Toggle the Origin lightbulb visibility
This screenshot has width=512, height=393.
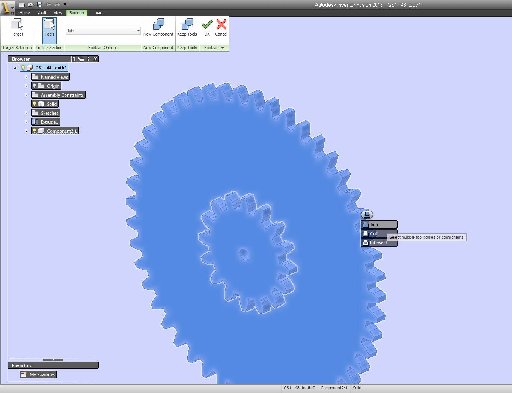35,86
